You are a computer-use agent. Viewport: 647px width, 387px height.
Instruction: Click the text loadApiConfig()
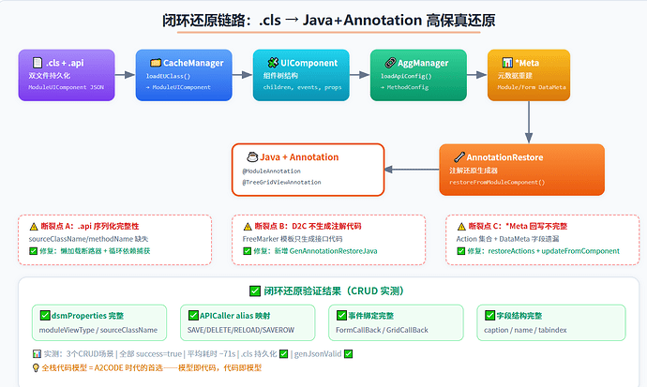click(x=406, y=76)
